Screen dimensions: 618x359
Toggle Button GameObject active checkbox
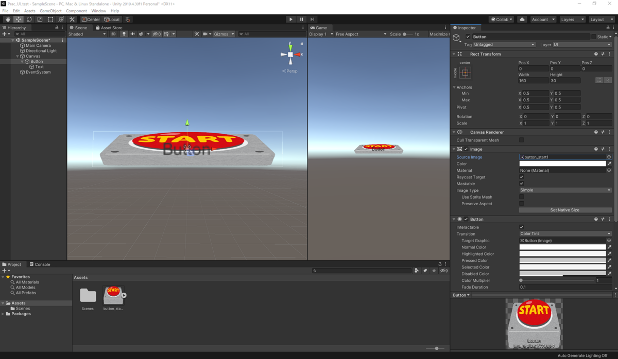[x=468, y=37]
